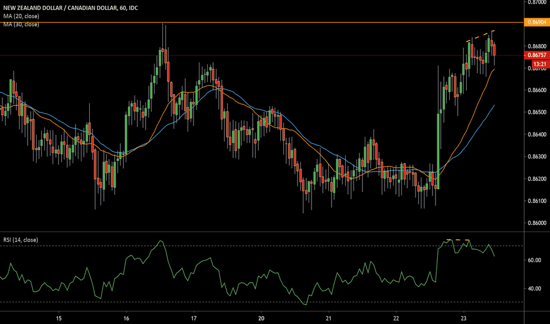Click the date label 23 on time axis

point(464,318)
